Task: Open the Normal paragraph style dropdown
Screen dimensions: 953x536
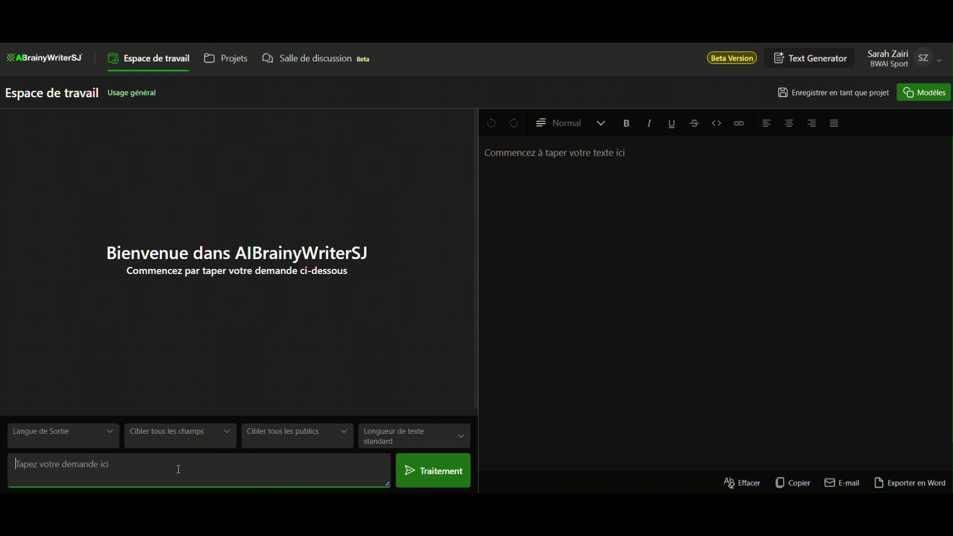Action: (571, 123)
